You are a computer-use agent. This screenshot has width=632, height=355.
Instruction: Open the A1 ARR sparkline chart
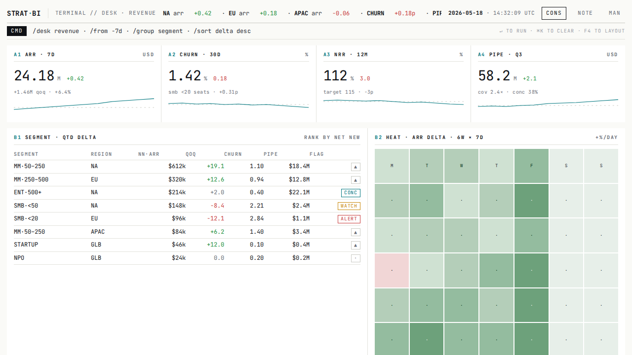(84, 104)
